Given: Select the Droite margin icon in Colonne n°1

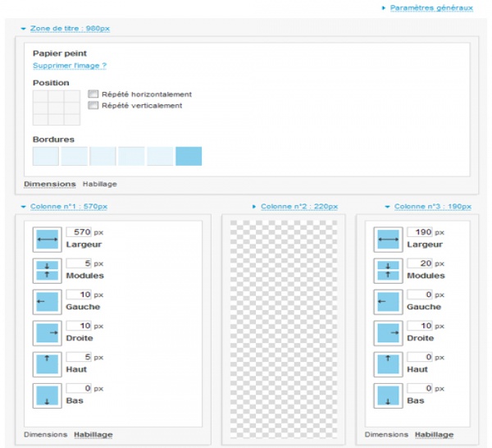Looking at the screenshot, I should pyautogui.click(x=46, y=332).
